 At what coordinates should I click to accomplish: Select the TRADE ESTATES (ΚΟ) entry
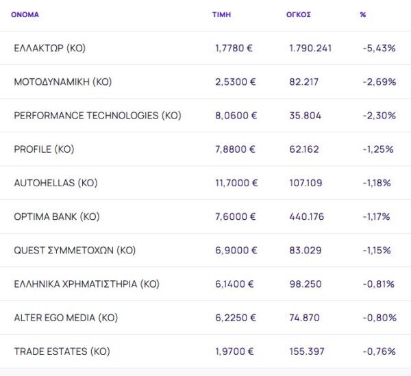(62, 351)
